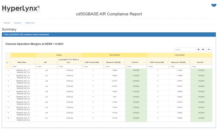Select Short Channel value 7.73018
218x130 pixels.
pyautogui.click(x=114, y=102)
